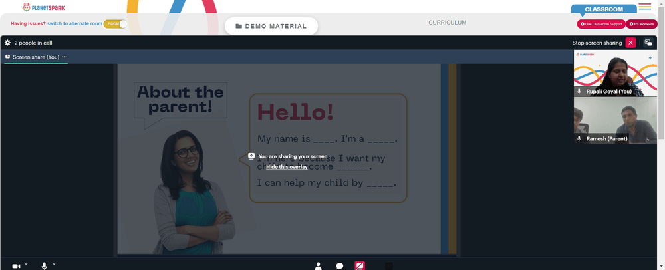Click 'About the parent!' slide heading

point(180,100)
